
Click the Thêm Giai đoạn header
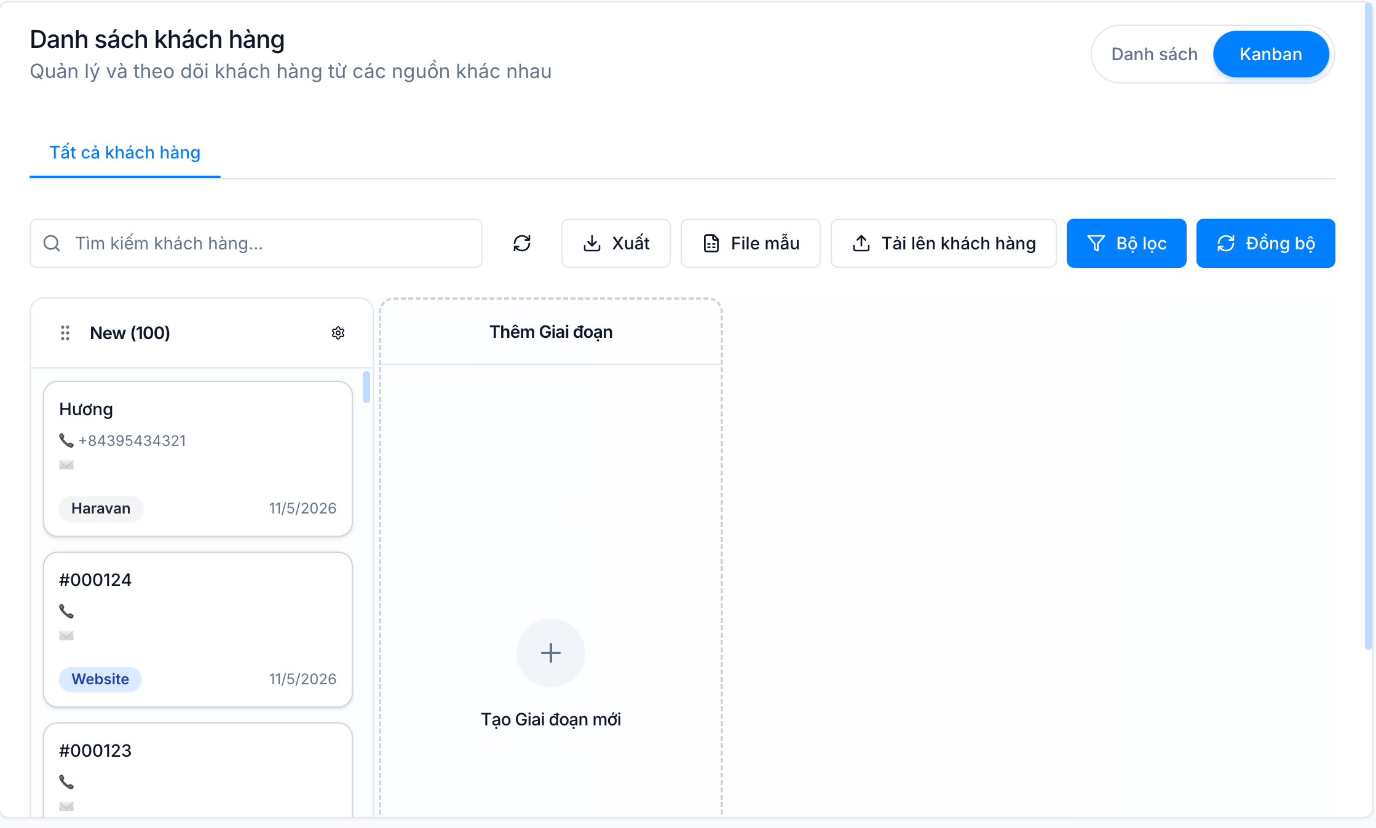(x=551, y=332)
